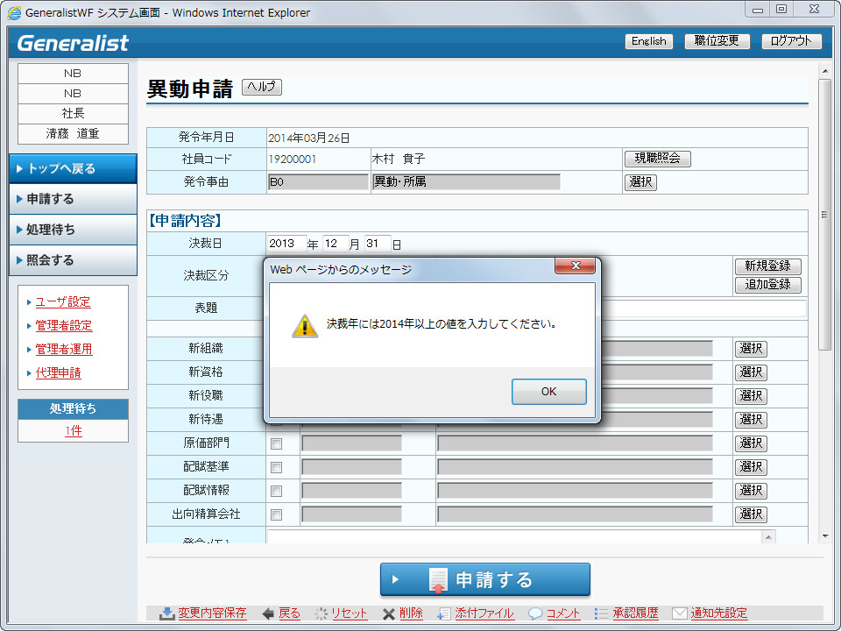Click 選択 button for 原価部門

click(751, 443)
